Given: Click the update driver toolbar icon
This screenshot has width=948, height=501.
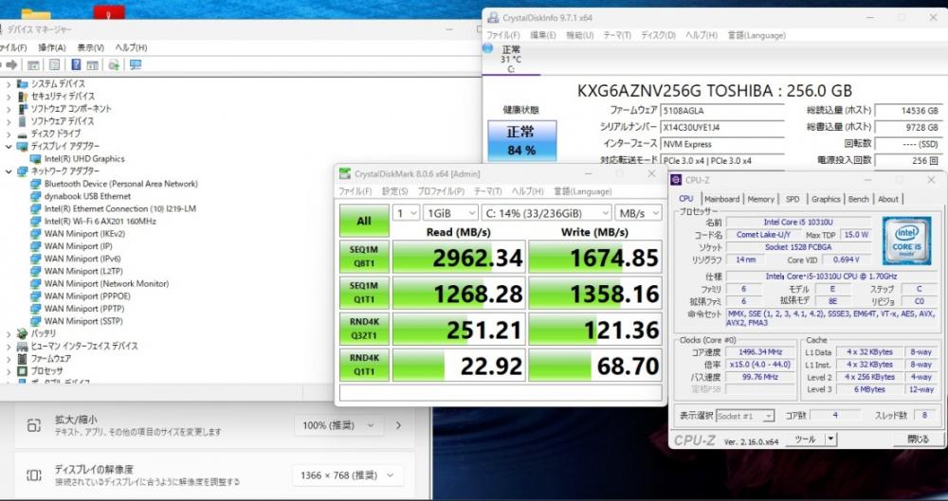Looking at the screenshot, I should (114, 64).
